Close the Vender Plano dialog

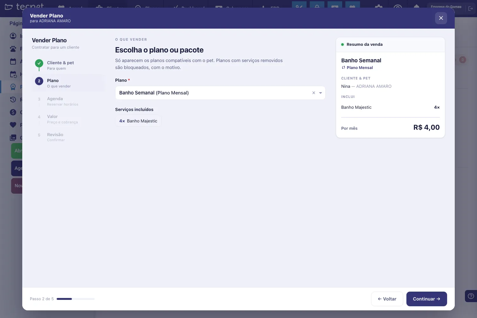coord(441,18)
